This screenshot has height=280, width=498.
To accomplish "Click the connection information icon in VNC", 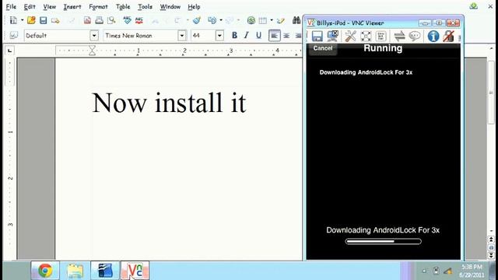I will coord(433,36).
